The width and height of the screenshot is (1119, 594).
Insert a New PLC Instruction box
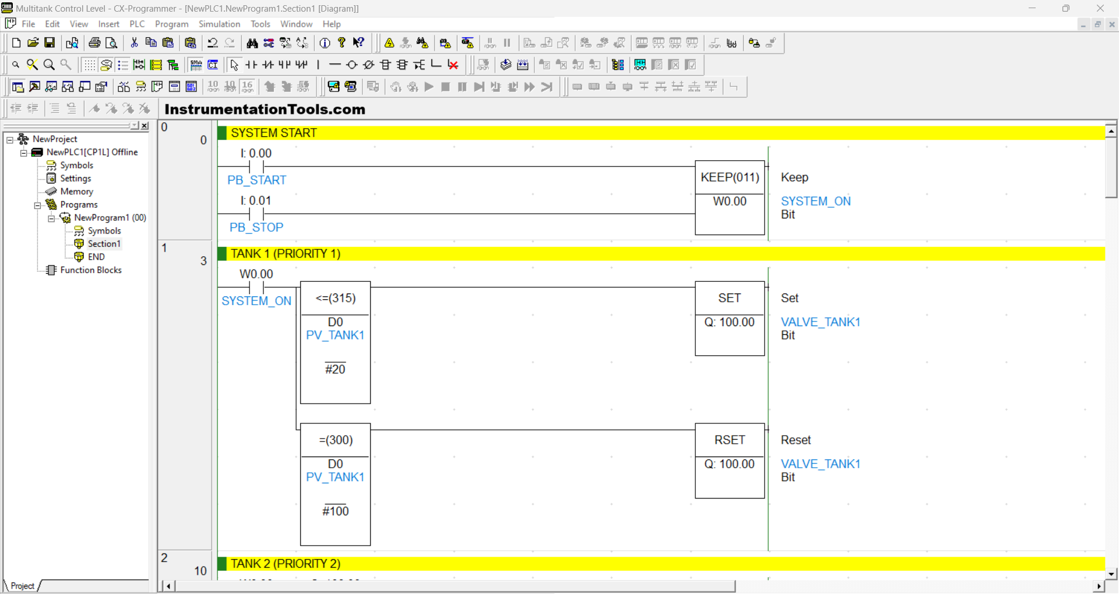pos(386,65)
